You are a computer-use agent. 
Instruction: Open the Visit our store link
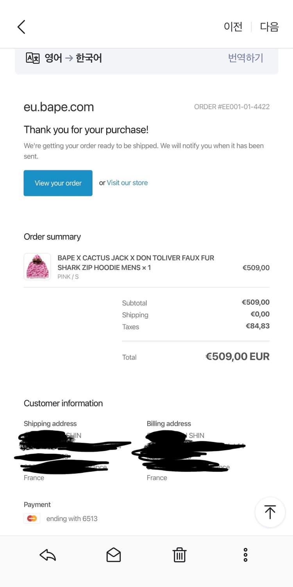tap(127, 183)
